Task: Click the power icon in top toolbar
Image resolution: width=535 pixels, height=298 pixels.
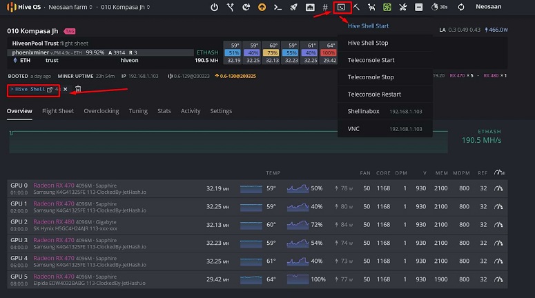Action: point(214,8)
